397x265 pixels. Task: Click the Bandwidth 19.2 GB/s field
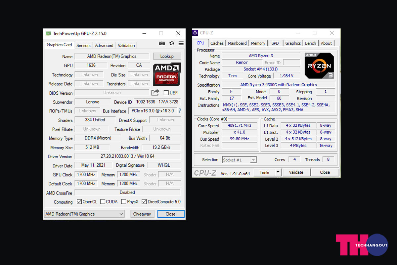pos(161,147)
